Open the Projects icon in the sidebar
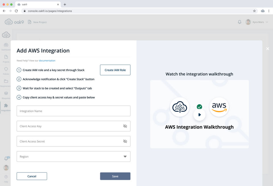273x186 pixels. 6,57
